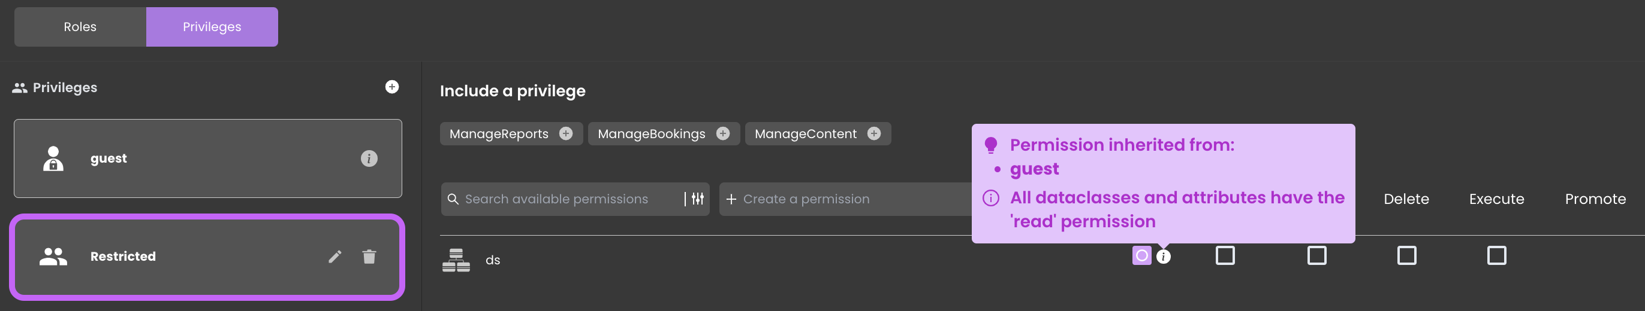The height and width of the screenshot is (311, 1645).
Task: Click the plus on ManageBookings chip
Action: tap(723, 133)
